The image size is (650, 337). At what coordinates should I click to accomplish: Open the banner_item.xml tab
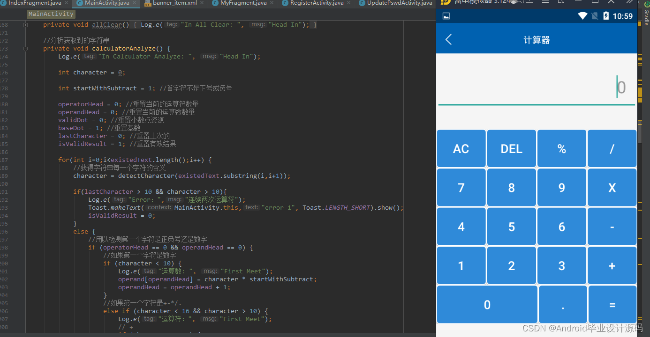174,3
